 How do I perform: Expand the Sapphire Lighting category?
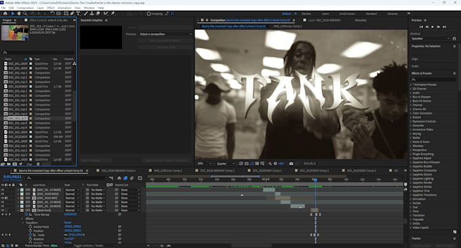point(411,179)
